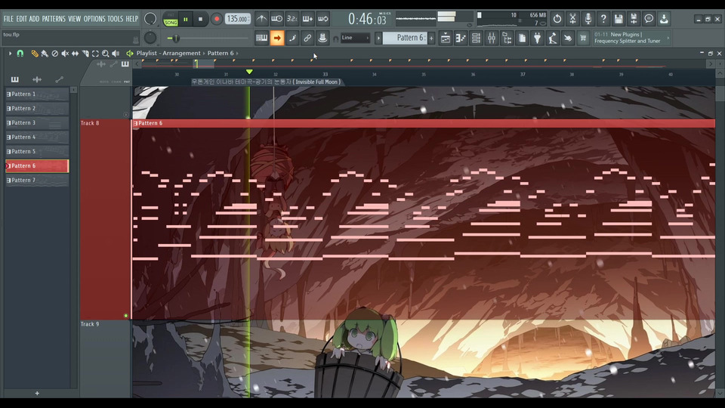
Task: Toggle step editing mode
Action: tap(292, 38)
